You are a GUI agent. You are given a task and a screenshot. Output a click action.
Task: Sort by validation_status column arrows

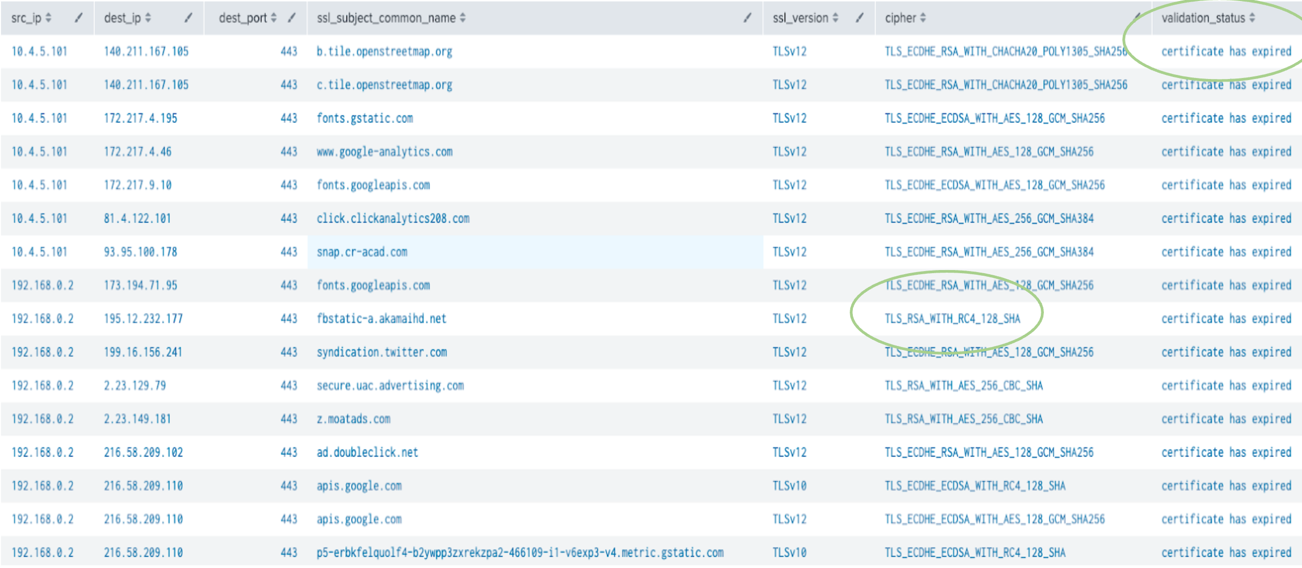[x=1252, y=18]
